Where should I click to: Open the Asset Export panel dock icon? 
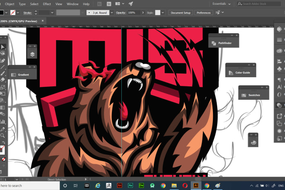pos(279,116)
